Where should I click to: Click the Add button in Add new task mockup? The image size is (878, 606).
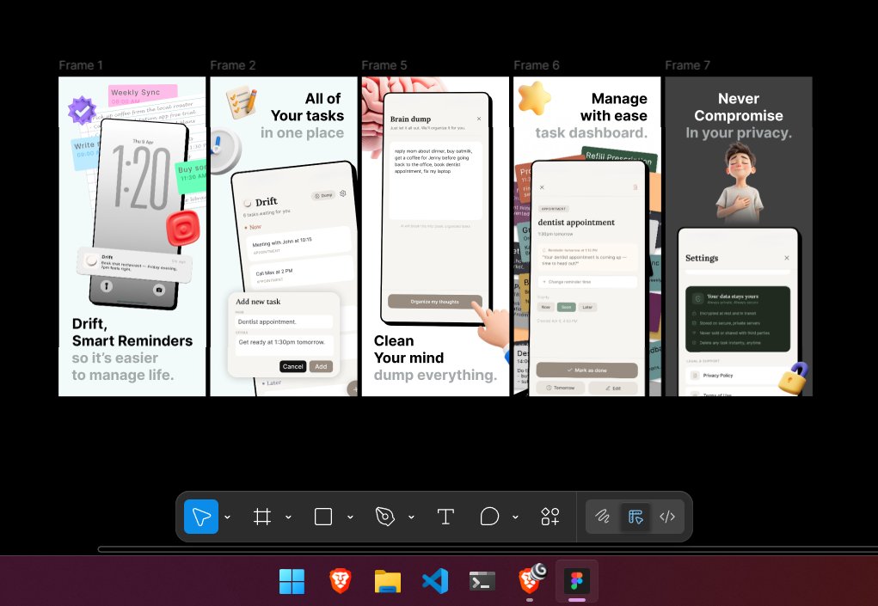pos(321,366)
